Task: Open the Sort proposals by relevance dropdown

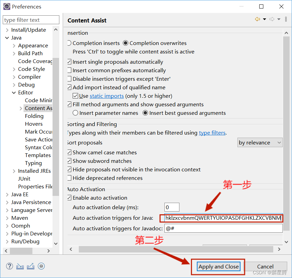Action: (260, 143)
